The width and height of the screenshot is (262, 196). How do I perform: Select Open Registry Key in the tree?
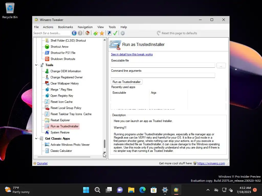point(62,96)
